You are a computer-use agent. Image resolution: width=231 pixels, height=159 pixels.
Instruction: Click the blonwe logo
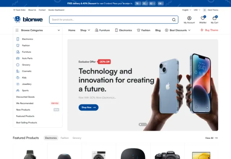pyautogui.click(x=28, y=19)
